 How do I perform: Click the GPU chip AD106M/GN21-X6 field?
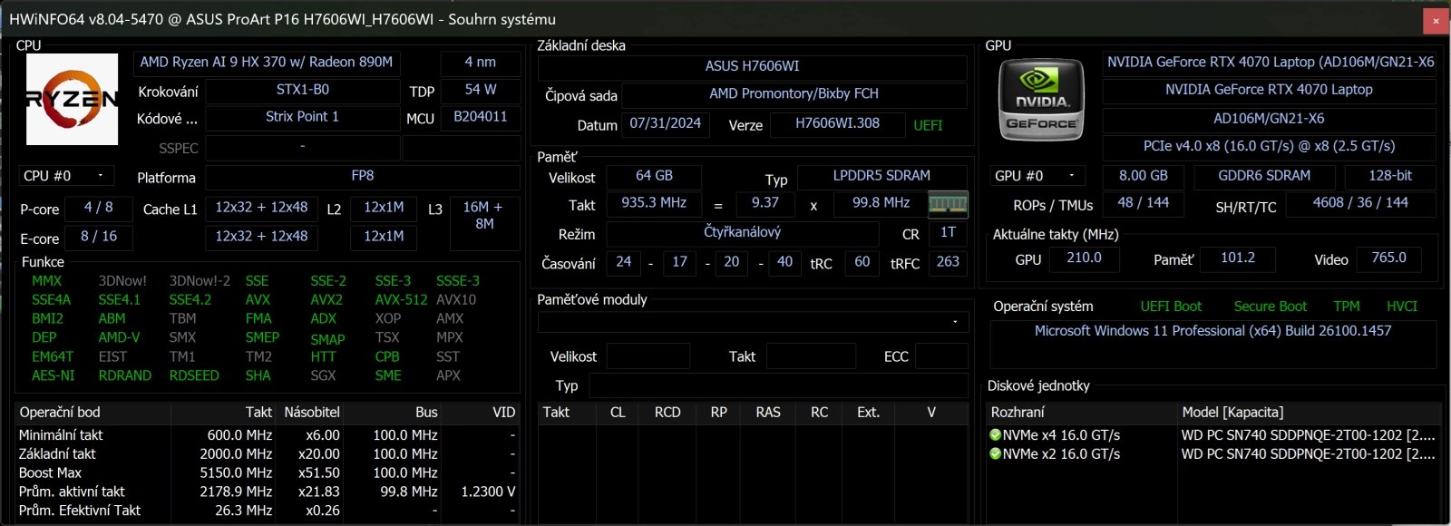1270,119
